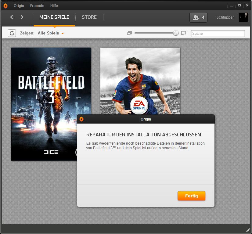Screen dimensions: 252x234
Task: Click the heading 'REPARATUR DER INSTALLATION ABGESCHLOSSEN'
Action: pos(143,135)
